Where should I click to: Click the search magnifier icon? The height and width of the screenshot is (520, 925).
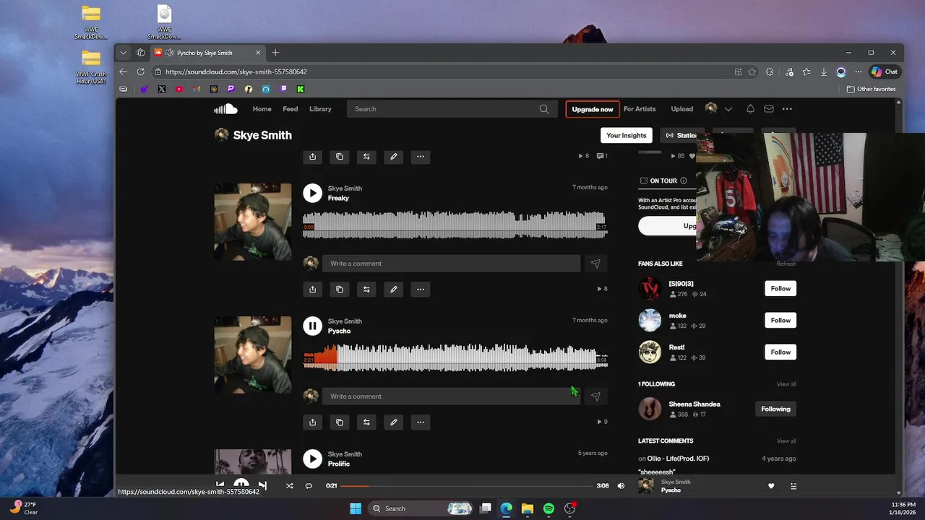coord(543,109)
